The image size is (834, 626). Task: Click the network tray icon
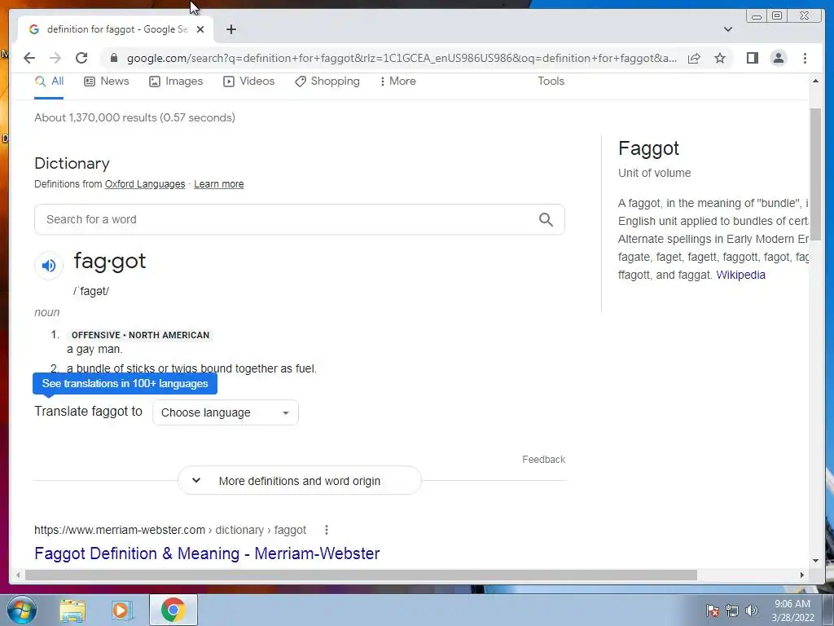pos(732,611)
